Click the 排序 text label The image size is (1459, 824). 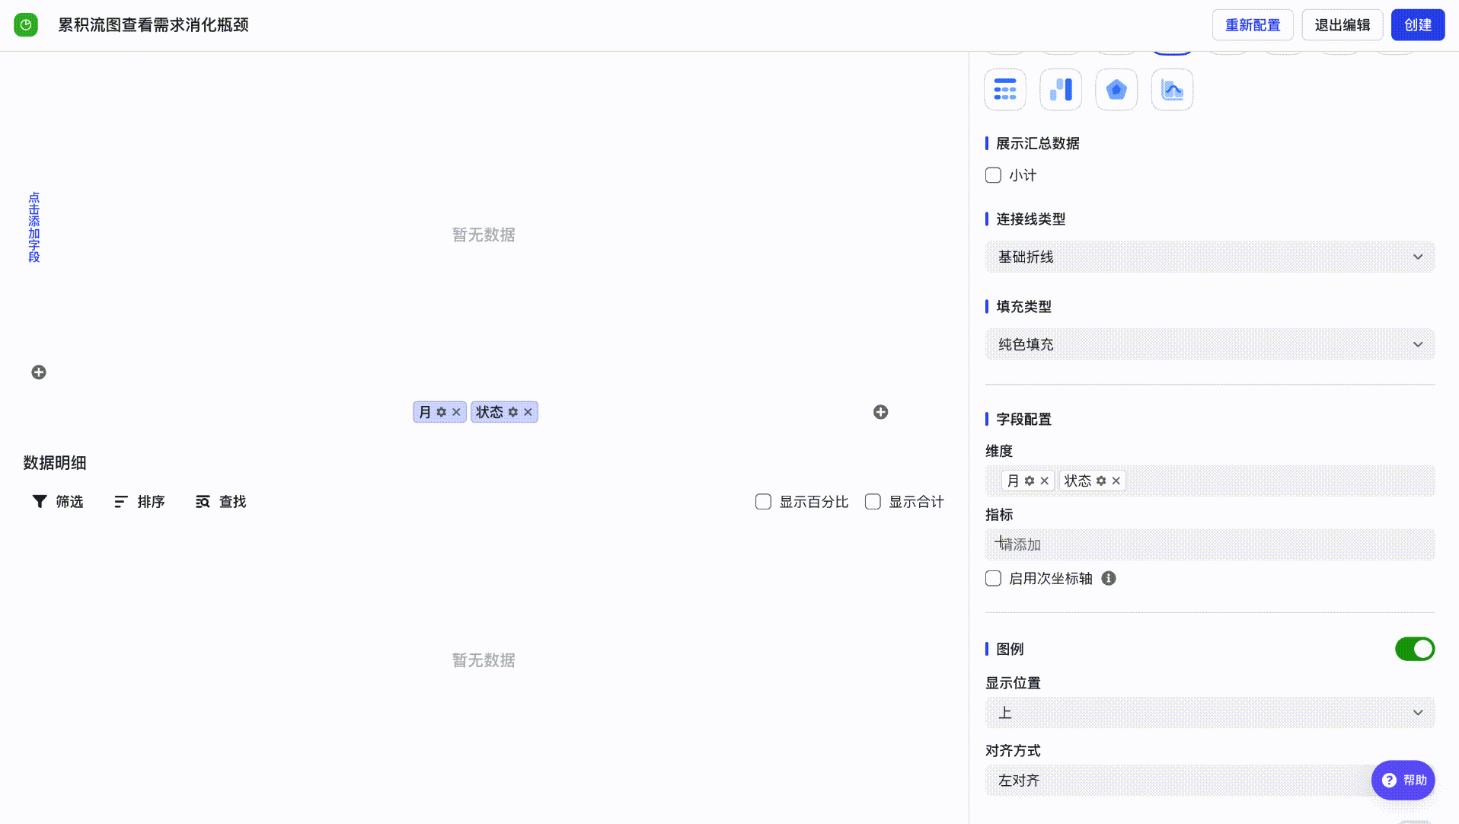[151, 502]
